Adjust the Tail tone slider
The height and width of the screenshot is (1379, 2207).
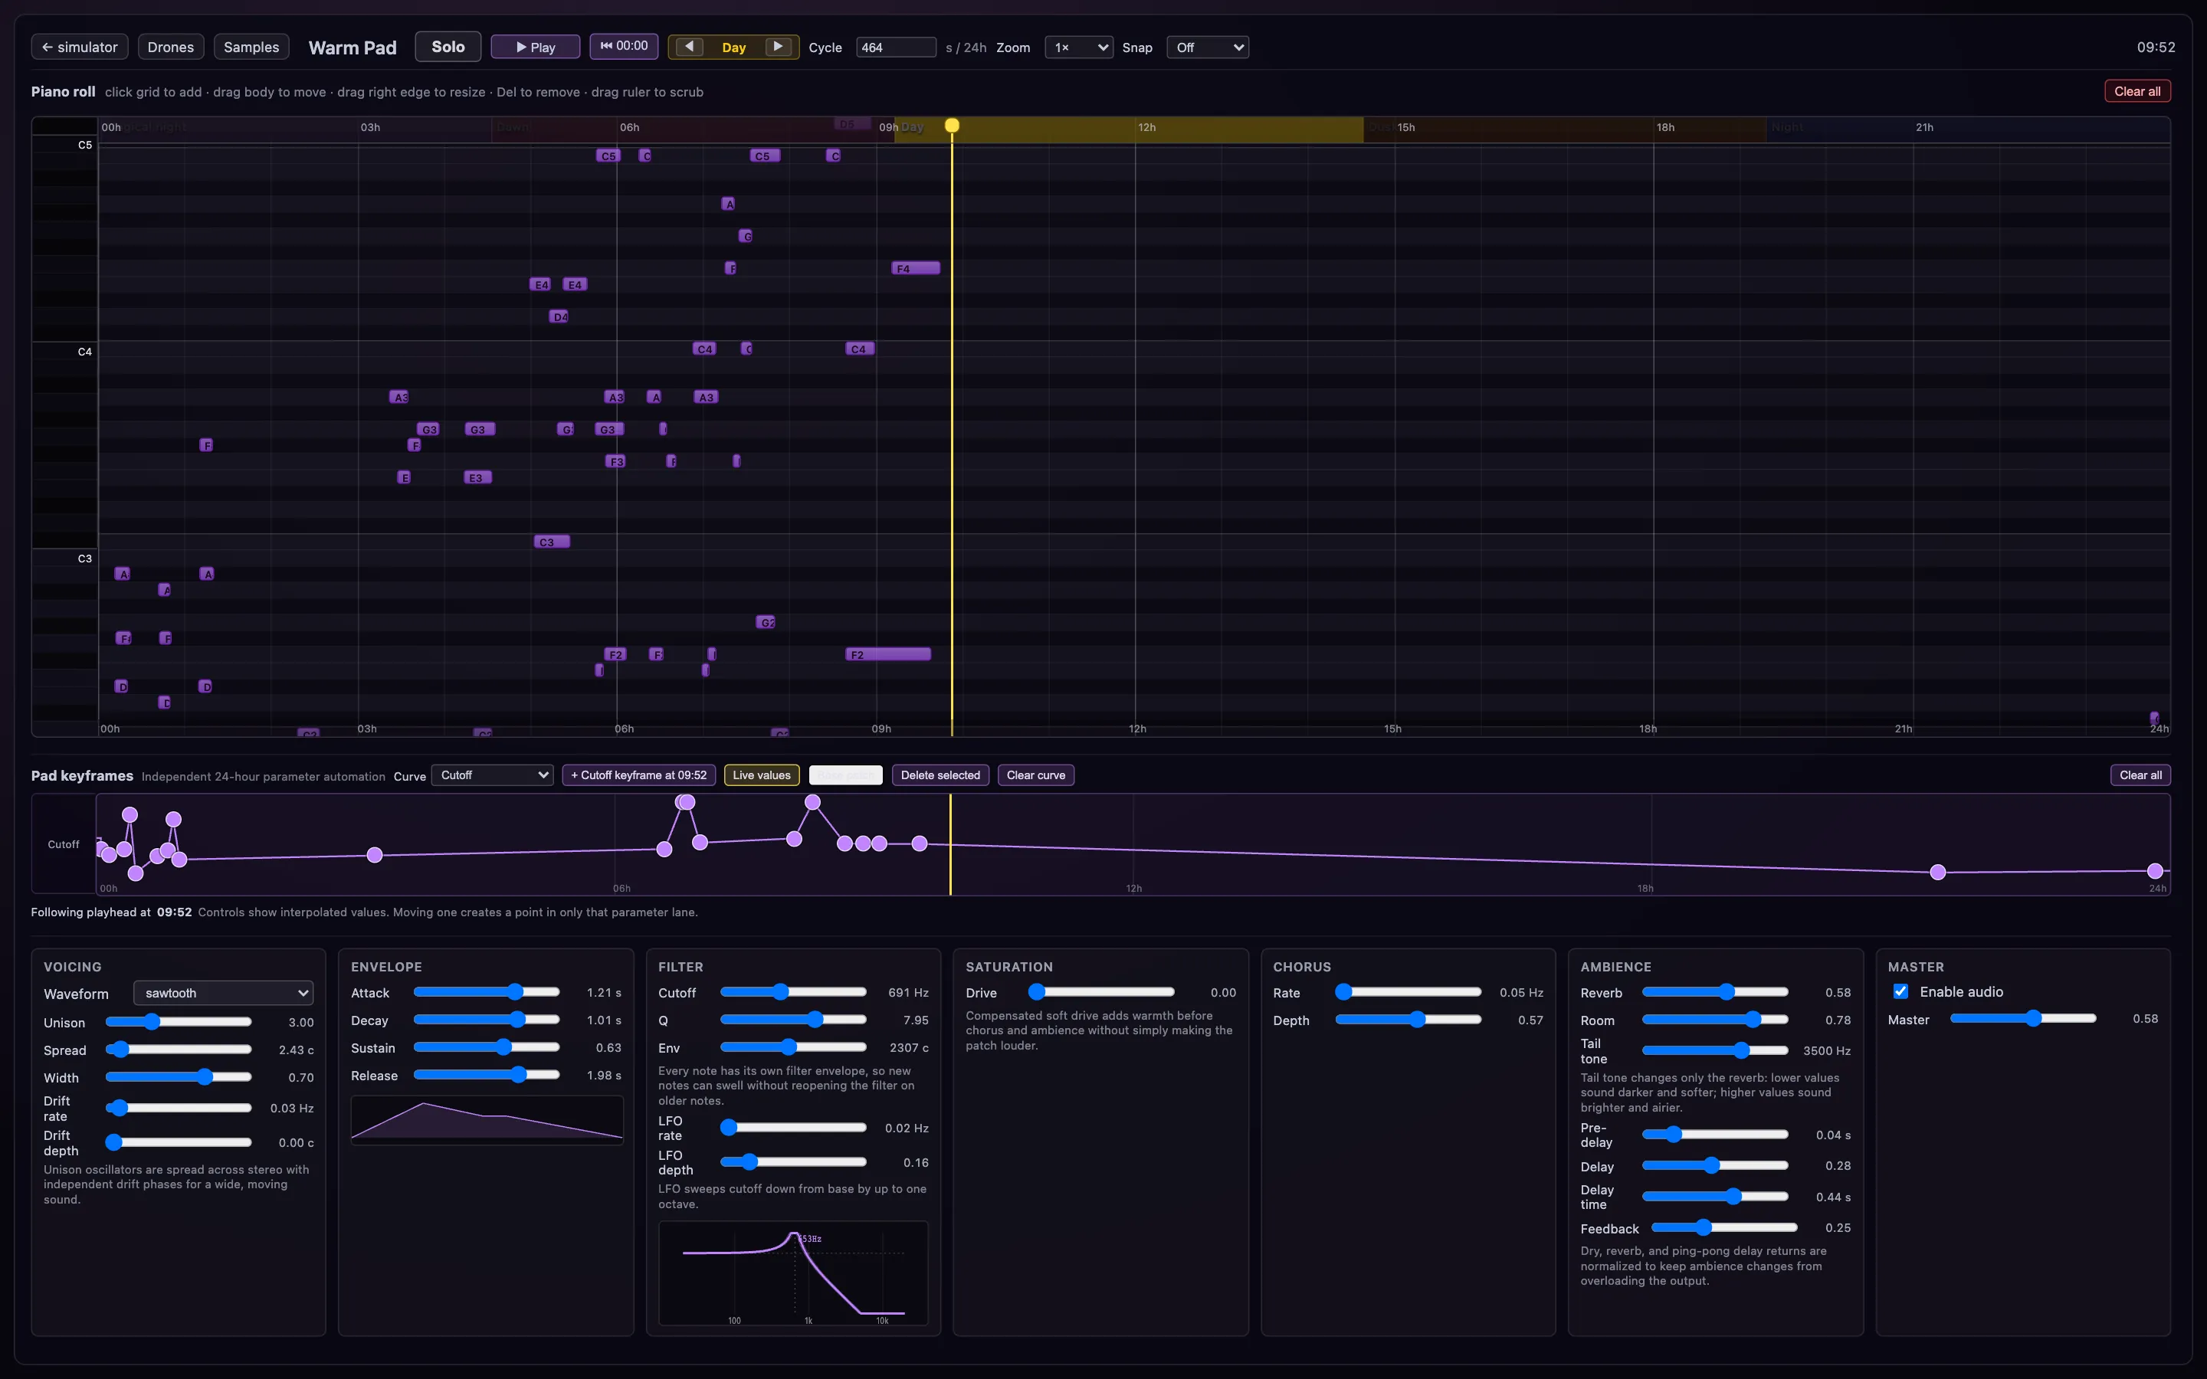click(1716, 1050)
